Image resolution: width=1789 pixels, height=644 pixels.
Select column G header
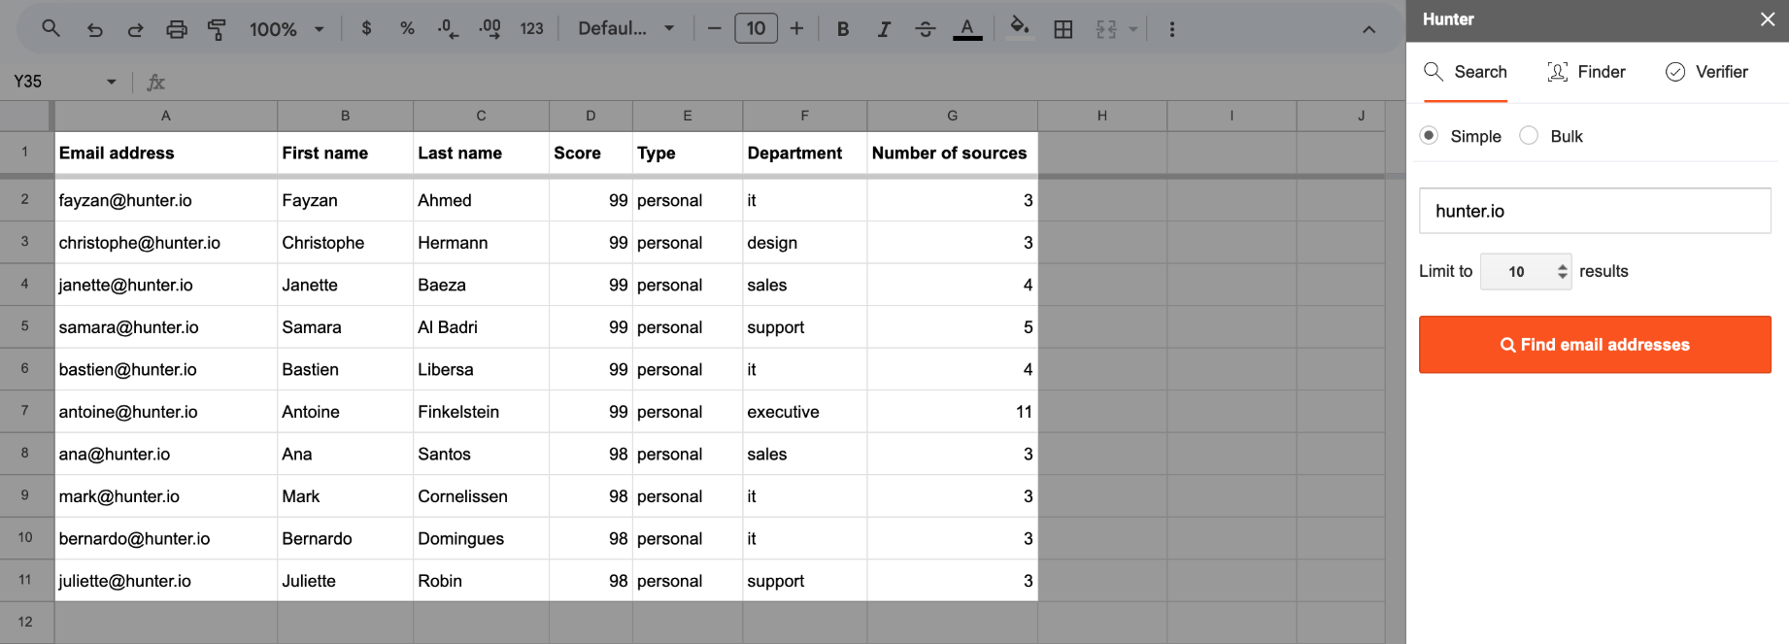pyautogui.click(x=952, y=116)
